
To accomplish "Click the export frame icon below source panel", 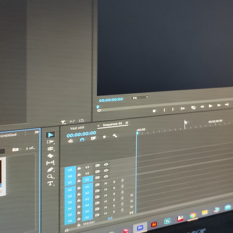I will [82, 120].
